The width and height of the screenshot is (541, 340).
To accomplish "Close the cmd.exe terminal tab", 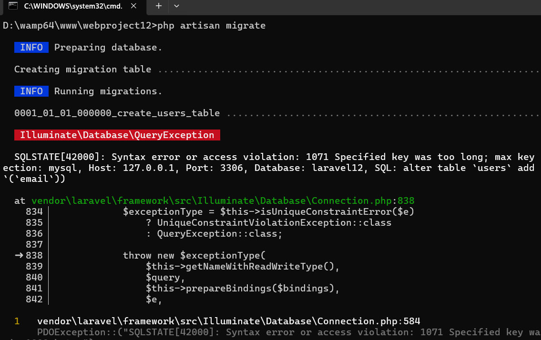I will point(133,6).
